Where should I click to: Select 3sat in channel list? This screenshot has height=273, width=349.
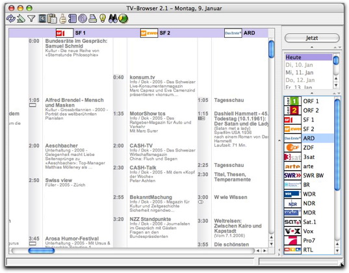pyautogui.click(x=309, y=157)
